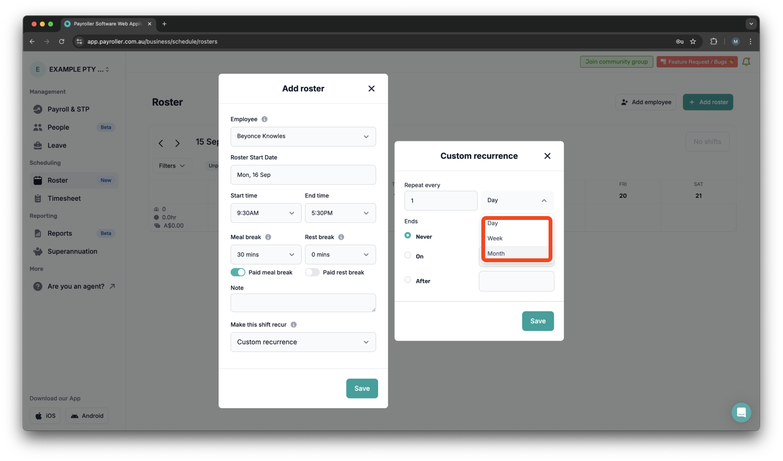Choose Week from the unit list
783x461 pixels.
tap(516, 239)
